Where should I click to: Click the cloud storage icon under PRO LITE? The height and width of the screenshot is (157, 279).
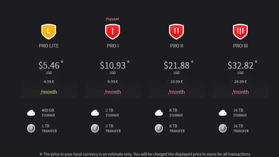31,112
